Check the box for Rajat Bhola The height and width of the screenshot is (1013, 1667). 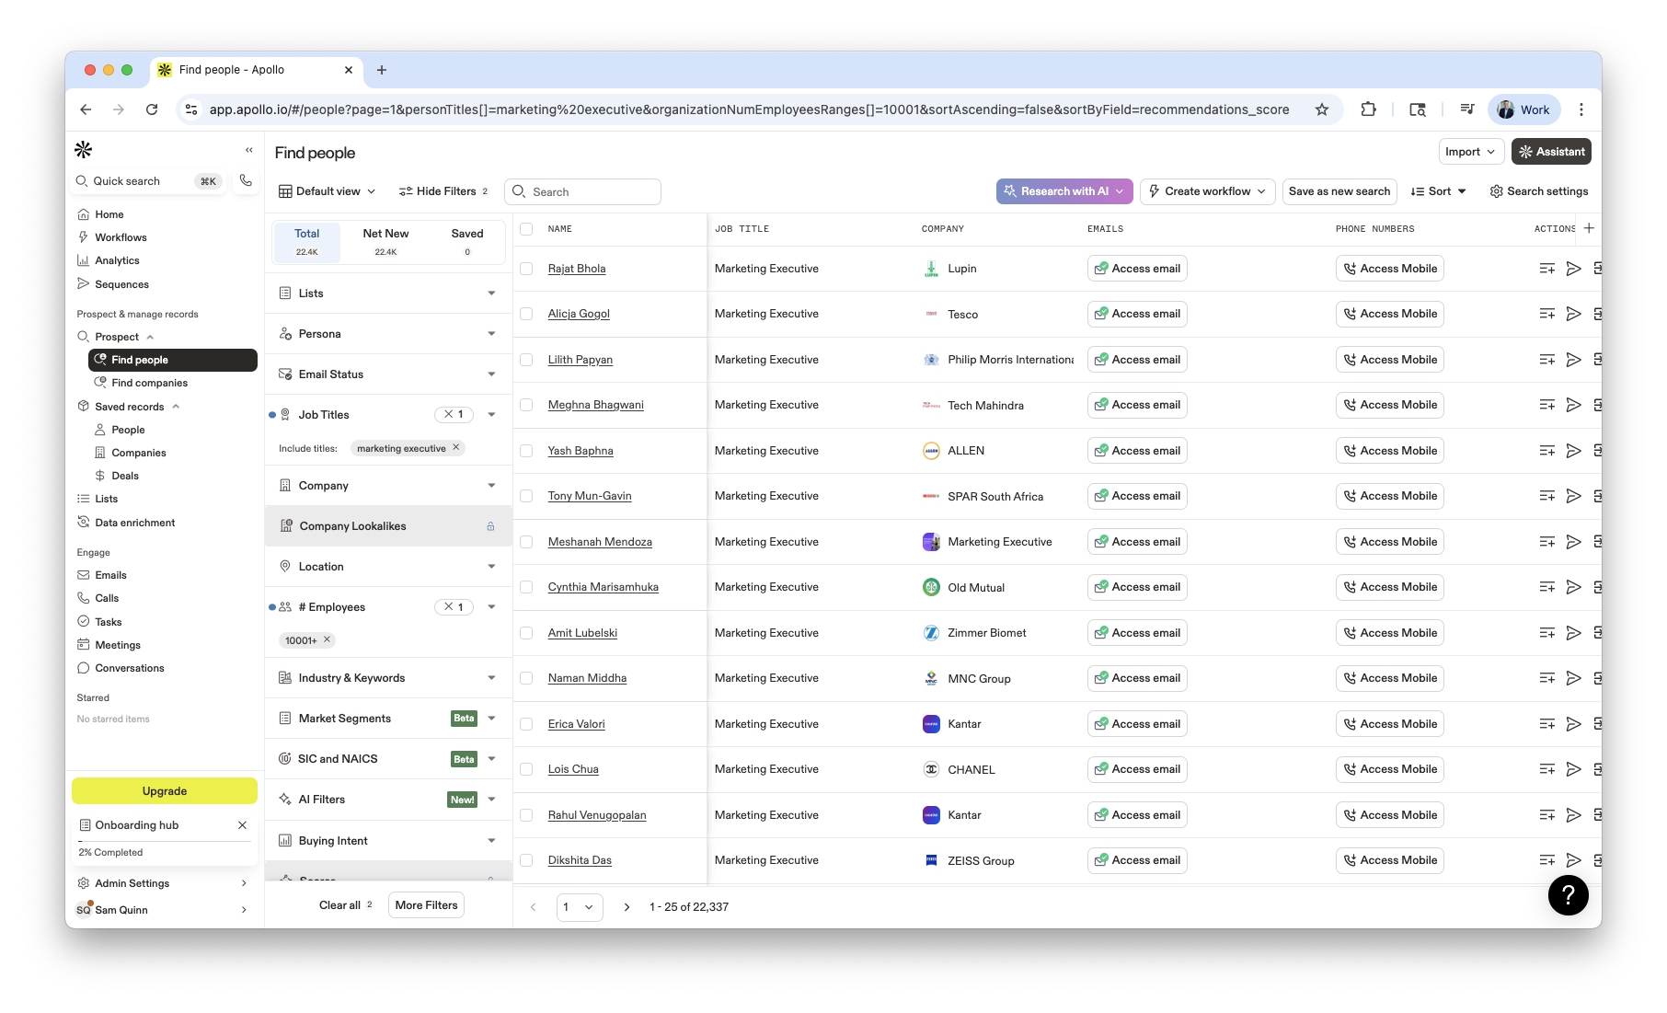(x=526, y=269)
